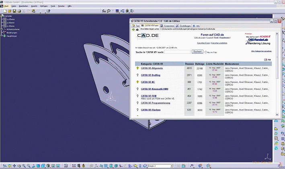Click the forum page scrollbar up arrow

(277, 34)
